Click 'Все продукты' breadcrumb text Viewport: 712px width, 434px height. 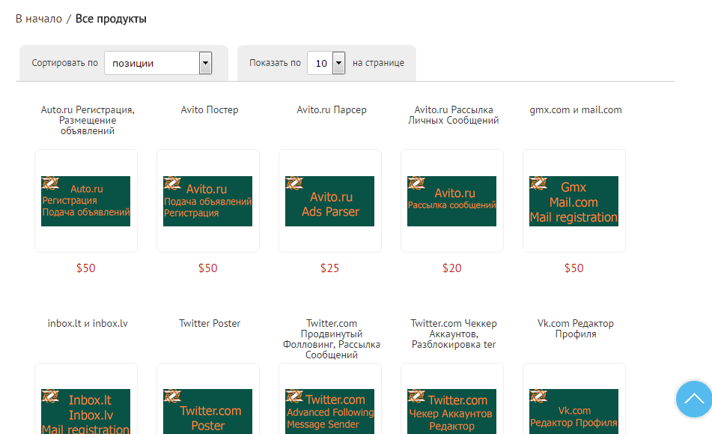pos(111,19)
